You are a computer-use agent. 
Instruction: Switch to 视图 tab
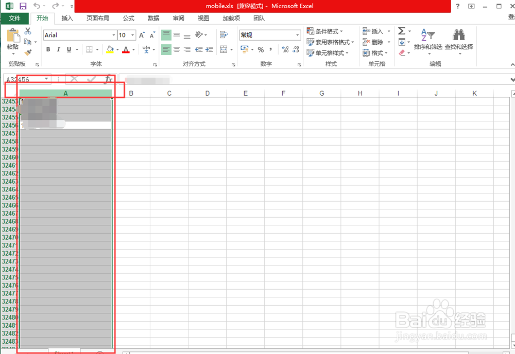[x=203, y=18]
